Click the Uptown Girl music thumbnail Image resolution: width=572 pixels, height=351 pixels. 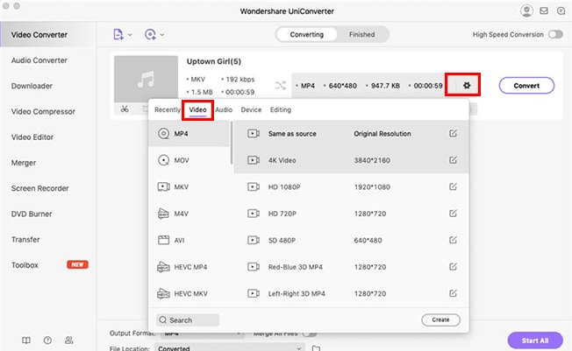146,79
